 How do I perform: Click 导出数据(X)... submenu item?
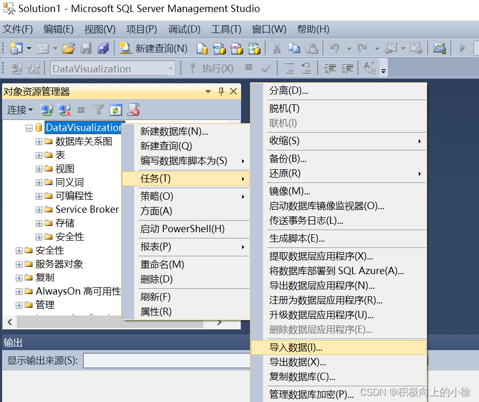339,362
